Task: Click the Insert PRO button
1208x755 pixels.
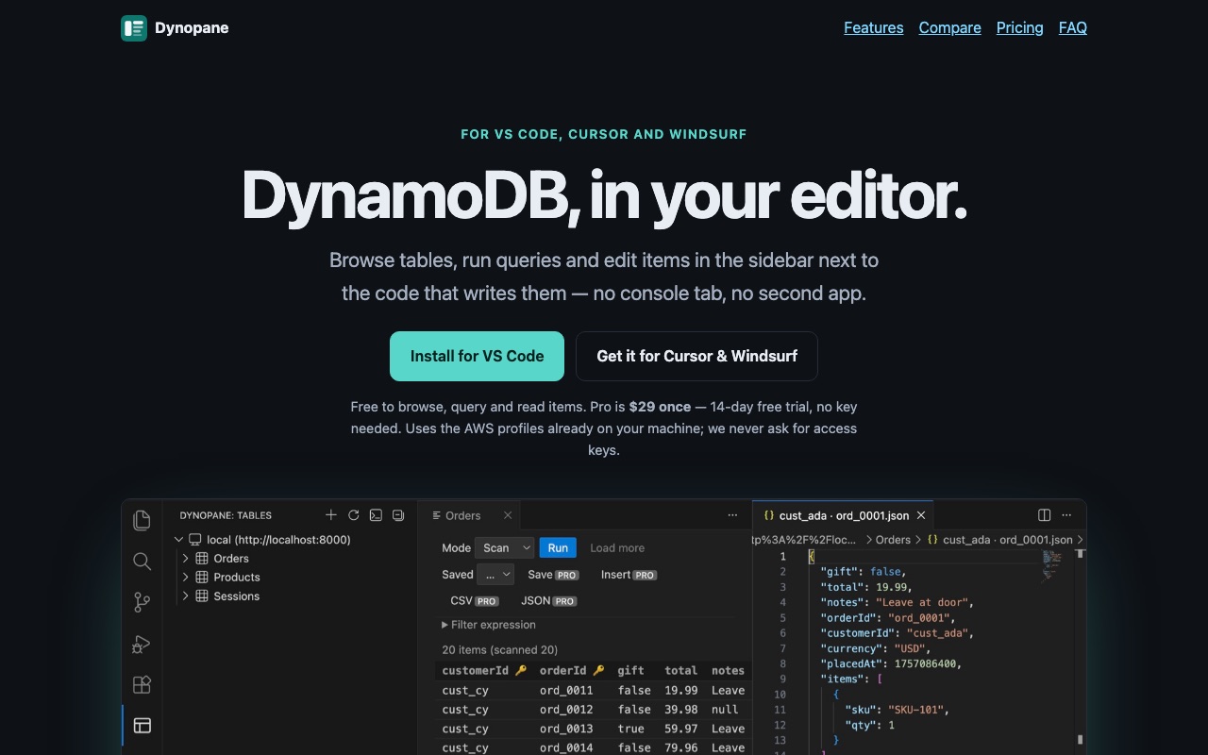Action: 629,575
